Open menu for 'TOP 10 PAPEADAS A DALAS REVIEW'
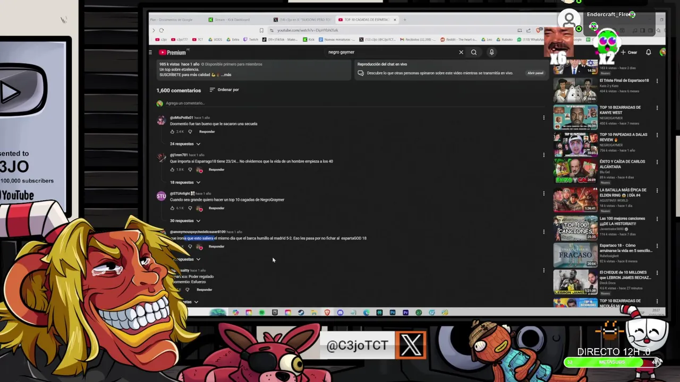680x382 pixels. tap(657, 135)
